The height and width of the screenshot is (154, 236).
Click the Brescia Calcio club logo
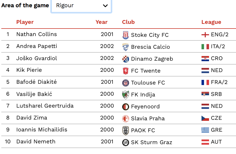pos(126,47)
